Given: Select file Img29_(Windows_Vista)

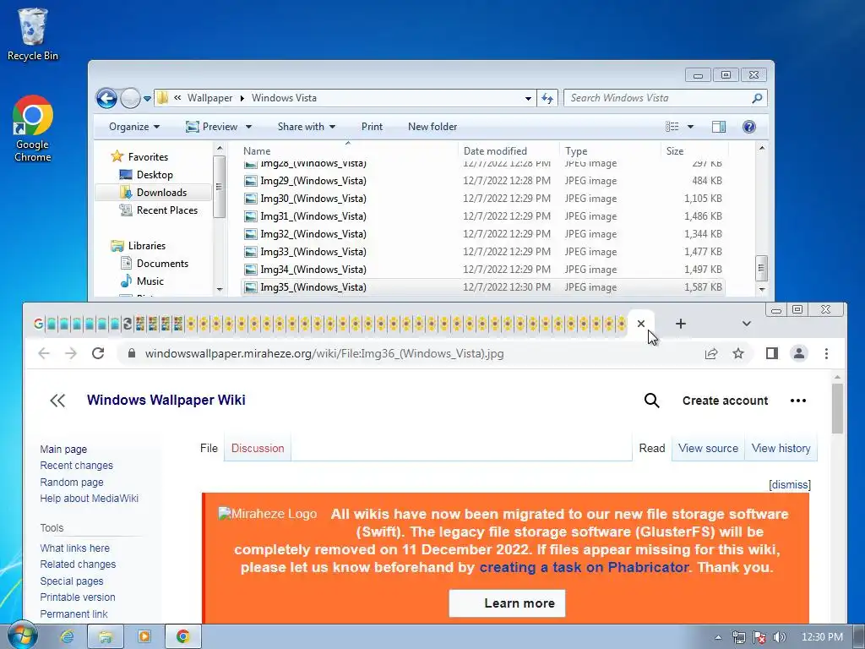Looking at the screenshot, I should [x=482, y=181].
